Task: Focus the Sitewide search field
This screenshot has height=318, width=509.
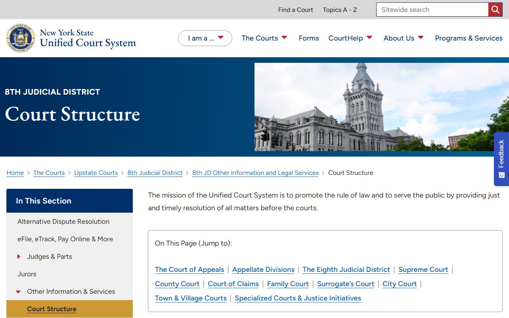Action: point(432,10)
